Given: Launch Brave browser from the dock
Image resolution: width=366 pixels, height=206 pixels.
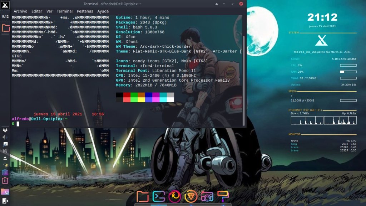Looking at the screenshot, I should [x=191, y=196].
